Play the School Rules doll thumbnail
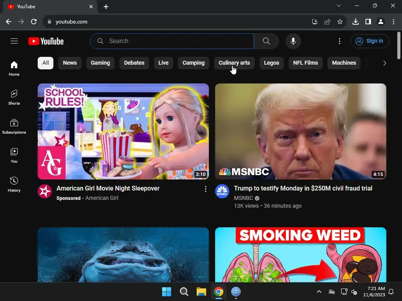The image size is (402, 301). tap(123, 131)
